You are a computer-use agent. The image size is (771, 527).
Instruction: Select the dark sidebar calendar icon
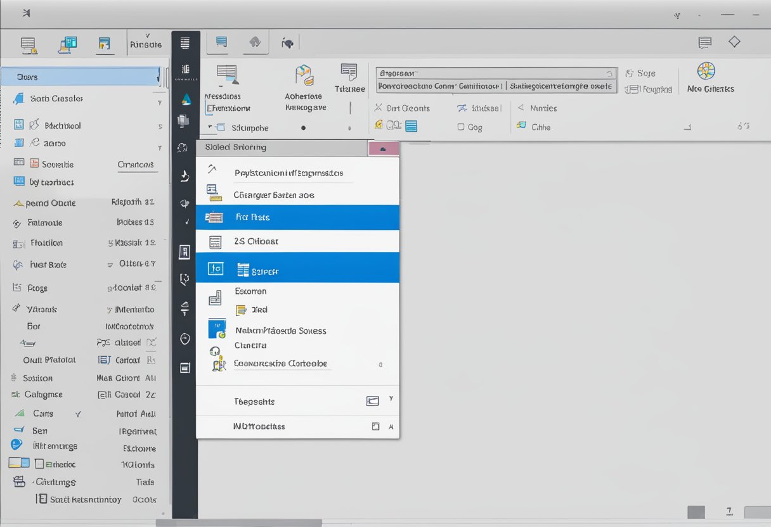coord(185,366)
